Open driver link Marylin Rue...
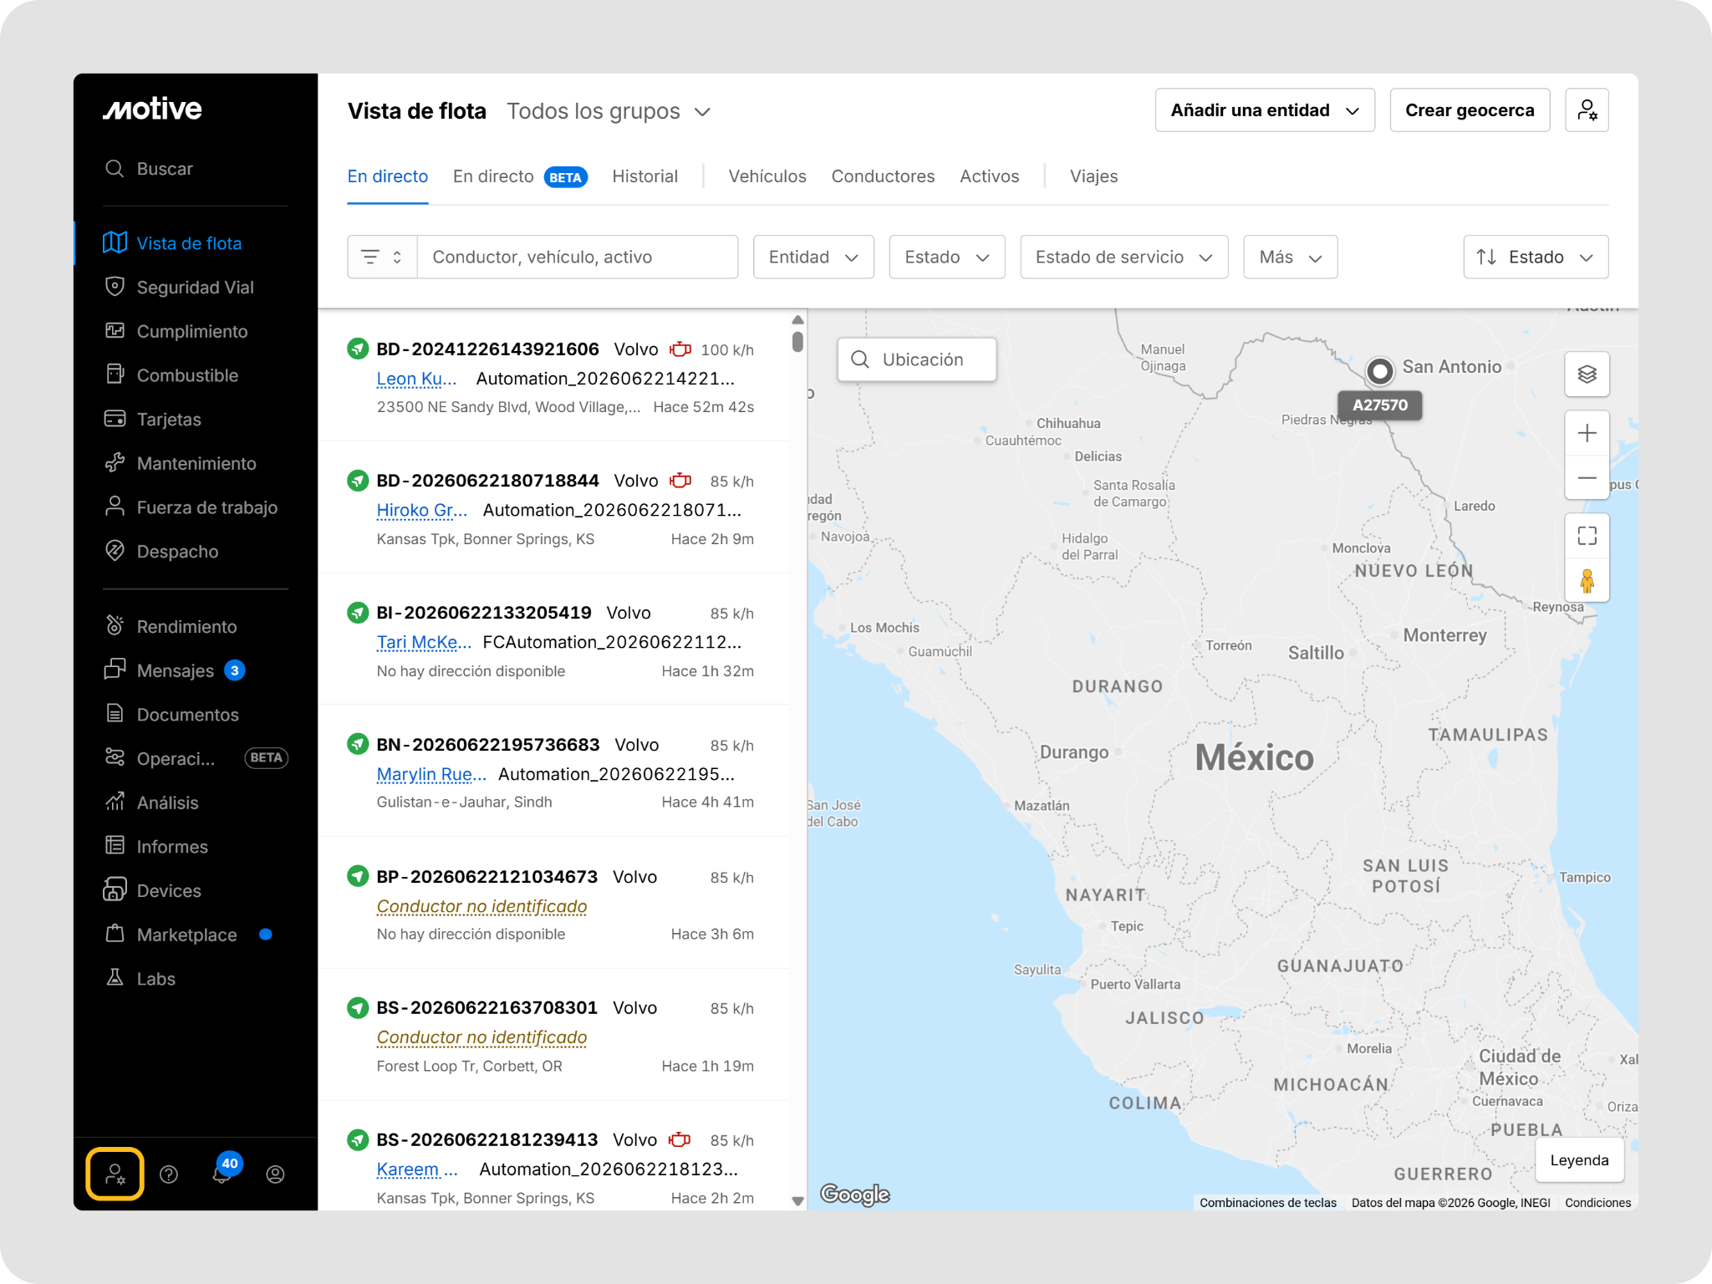The height and width of the screenshot is (1284, 1712). (431, 774)
